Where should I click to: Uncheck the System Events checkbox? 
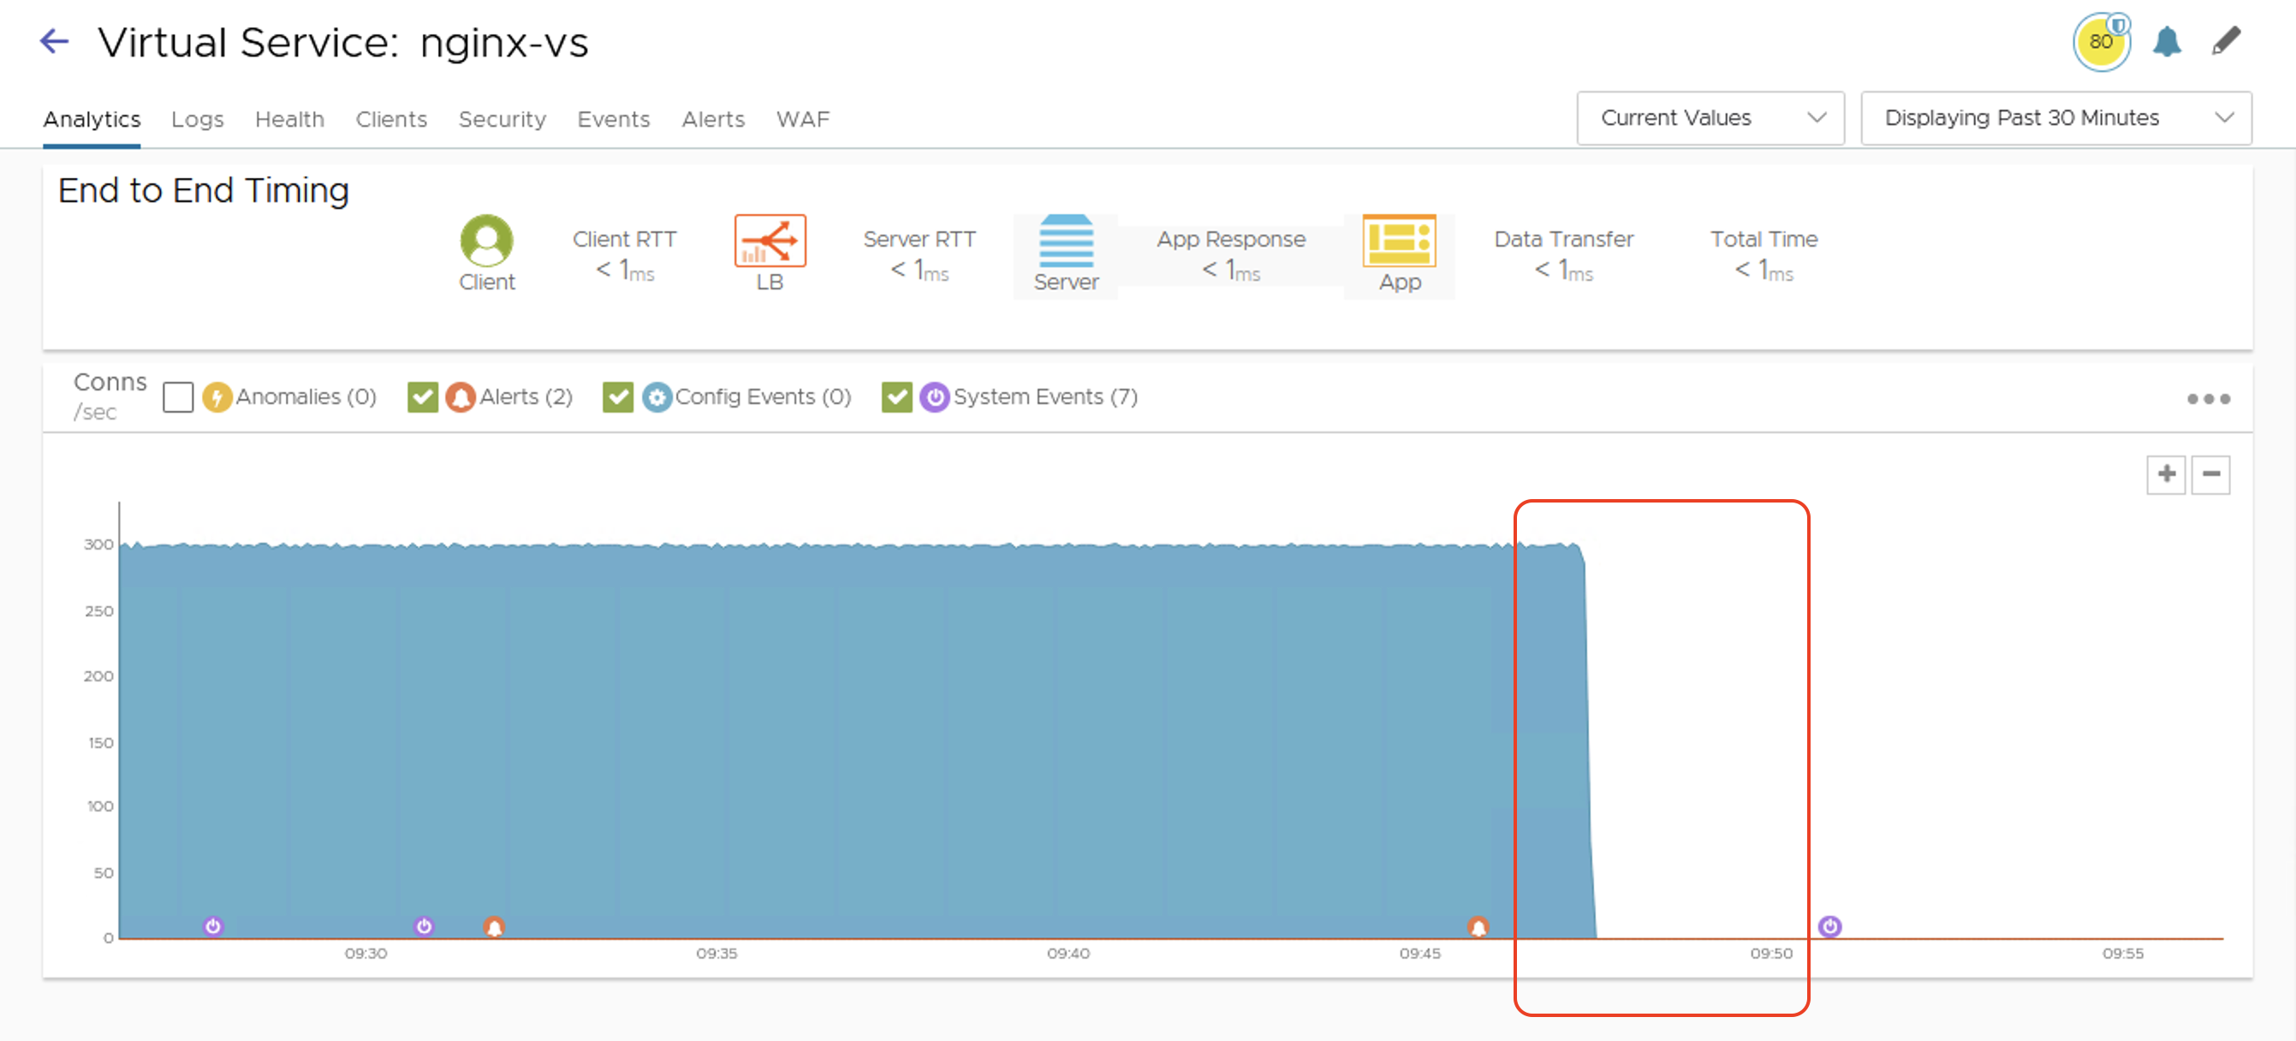coord(896,396)
